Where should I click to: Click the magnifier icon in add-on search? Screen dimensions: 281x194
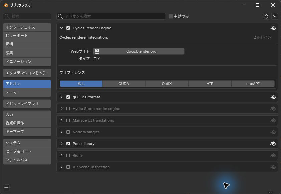[60, 16]
